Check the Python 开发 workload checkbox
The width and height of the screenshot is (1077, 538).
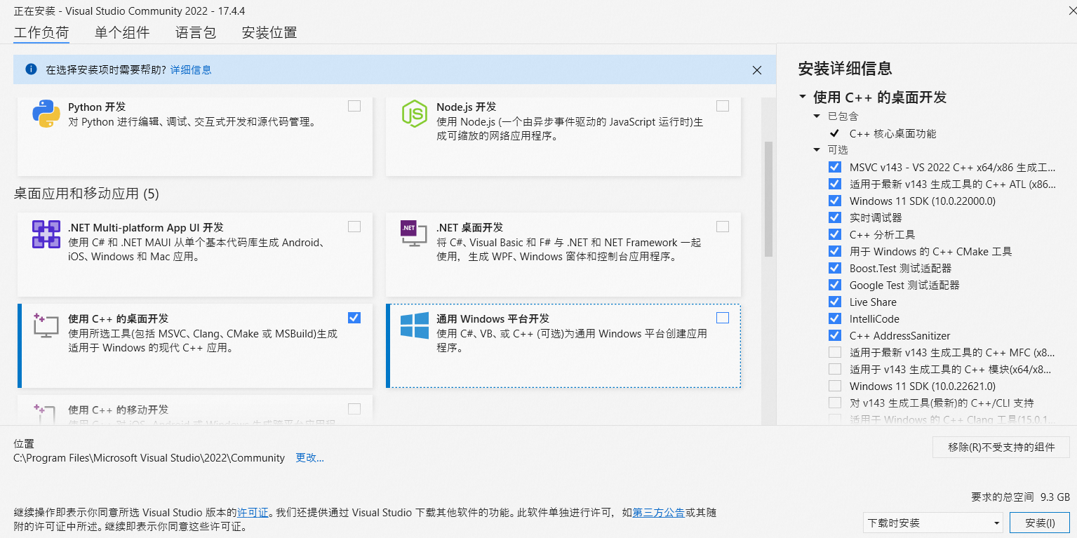[x=354, y=106]
